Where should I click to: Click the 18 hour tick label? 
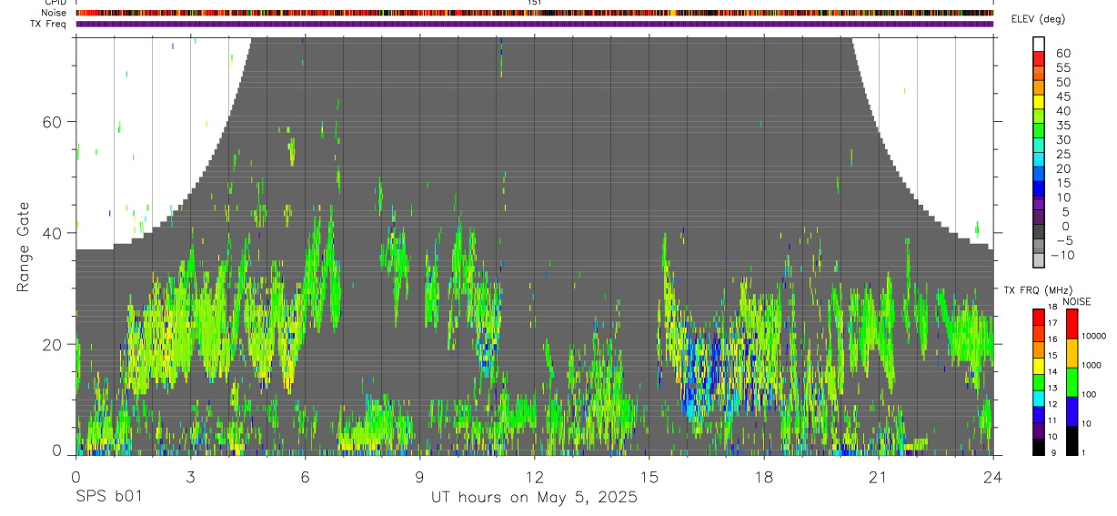point(764,478)
